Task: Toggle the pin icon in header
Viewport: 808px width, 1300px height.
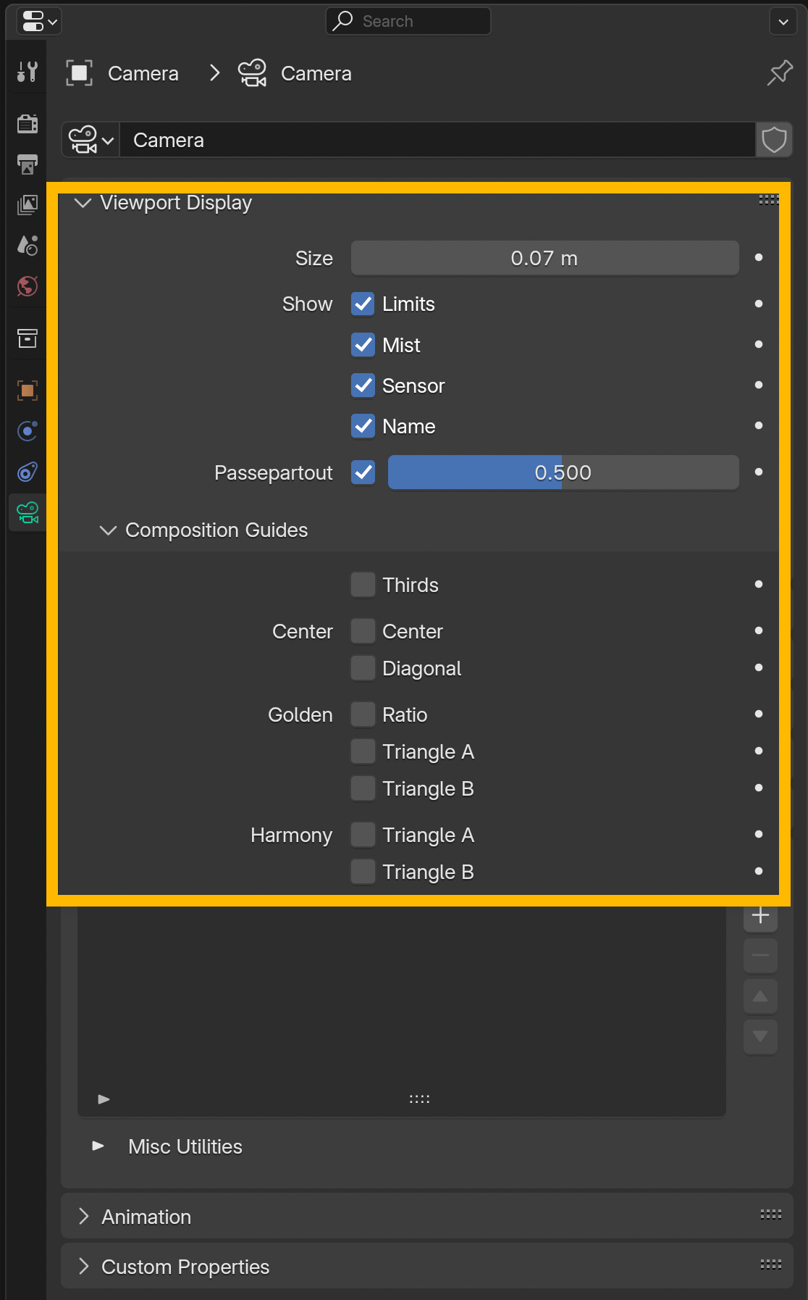Action: click(x=780, y=73)
